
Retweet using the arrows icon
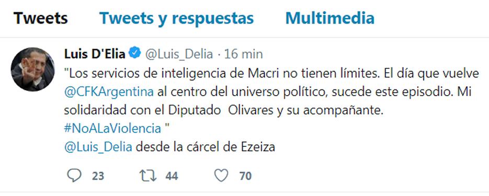(148, 176)
